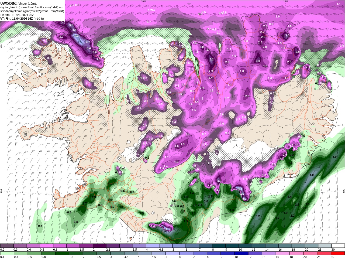This screenshot has height=259, width=345.
Task: Pick rain legend swatch between 25 and 30
Action: point(324,253)
